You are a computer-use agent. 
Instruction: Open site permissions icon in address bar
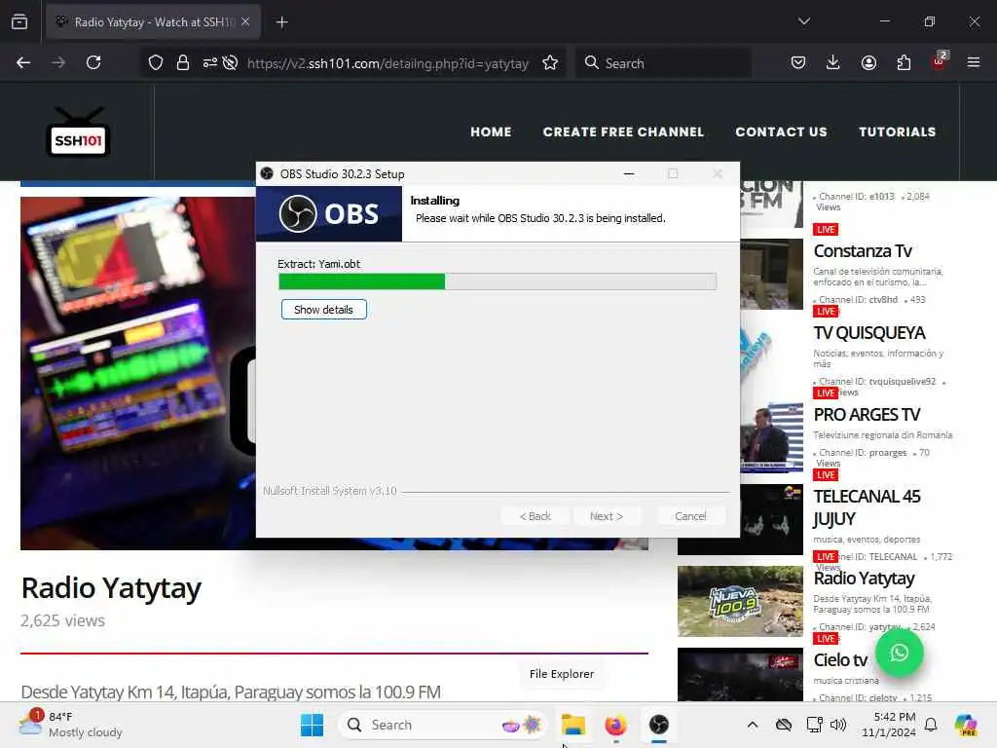pyautogui.click(x=210, y=62)
